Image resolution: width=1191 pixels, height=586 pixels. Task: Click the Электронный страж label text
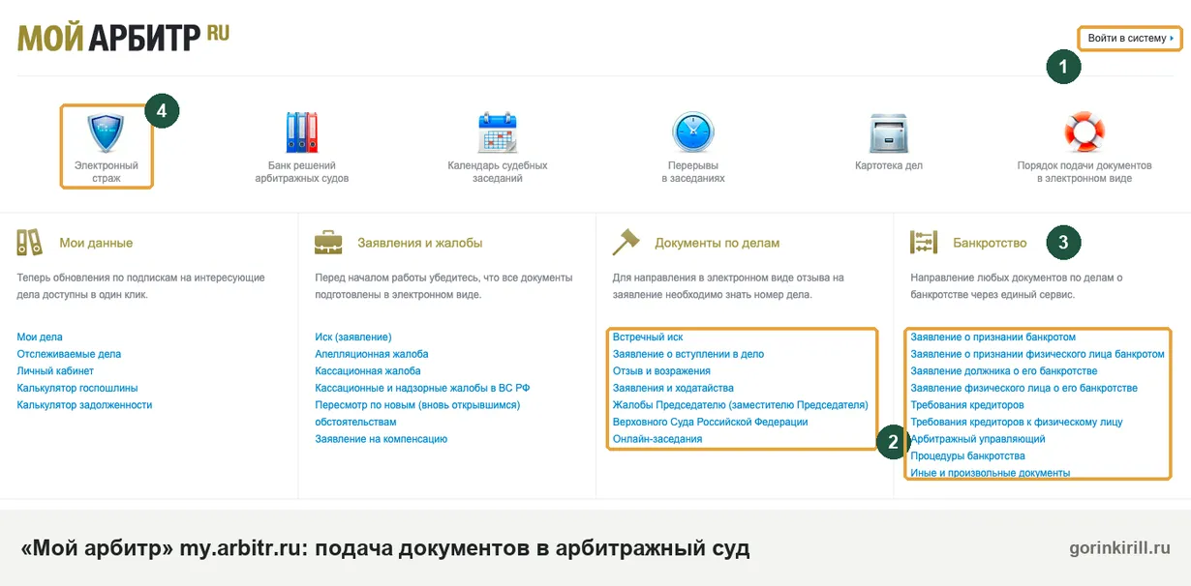(x=107, y=172)
